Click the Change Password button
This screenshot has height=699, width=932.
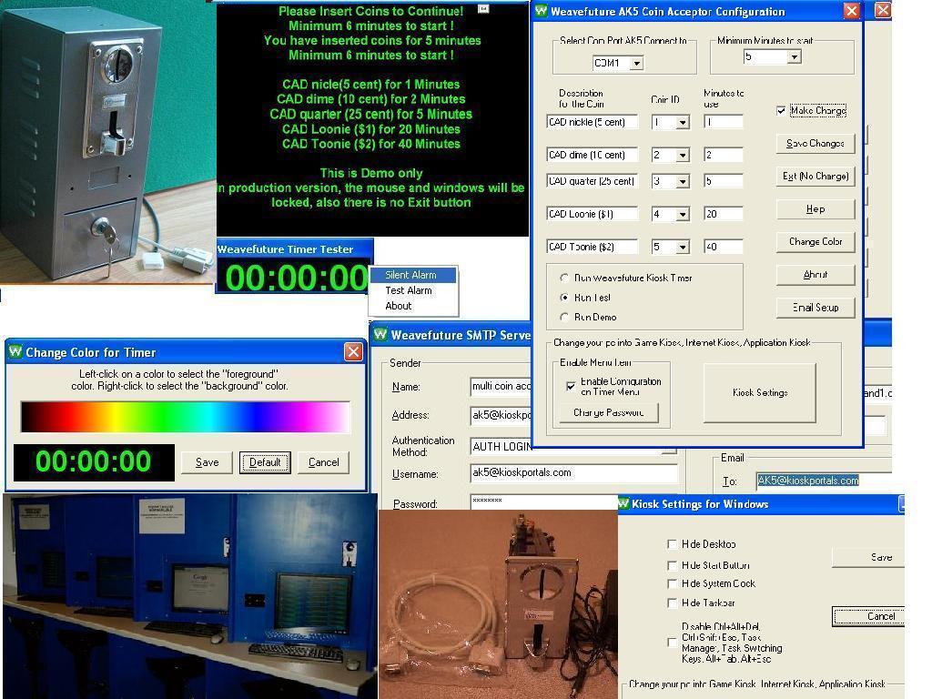[609, 412]
